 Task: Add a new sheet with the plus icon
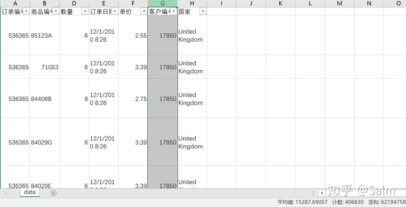point(54,193)
